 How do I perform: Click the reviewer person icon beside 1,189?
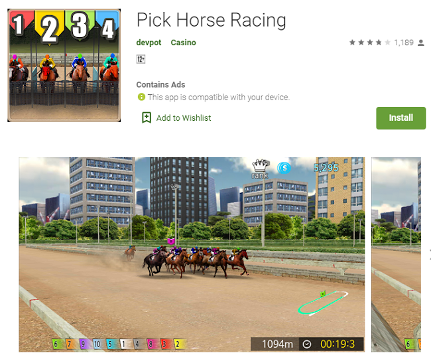421,42
